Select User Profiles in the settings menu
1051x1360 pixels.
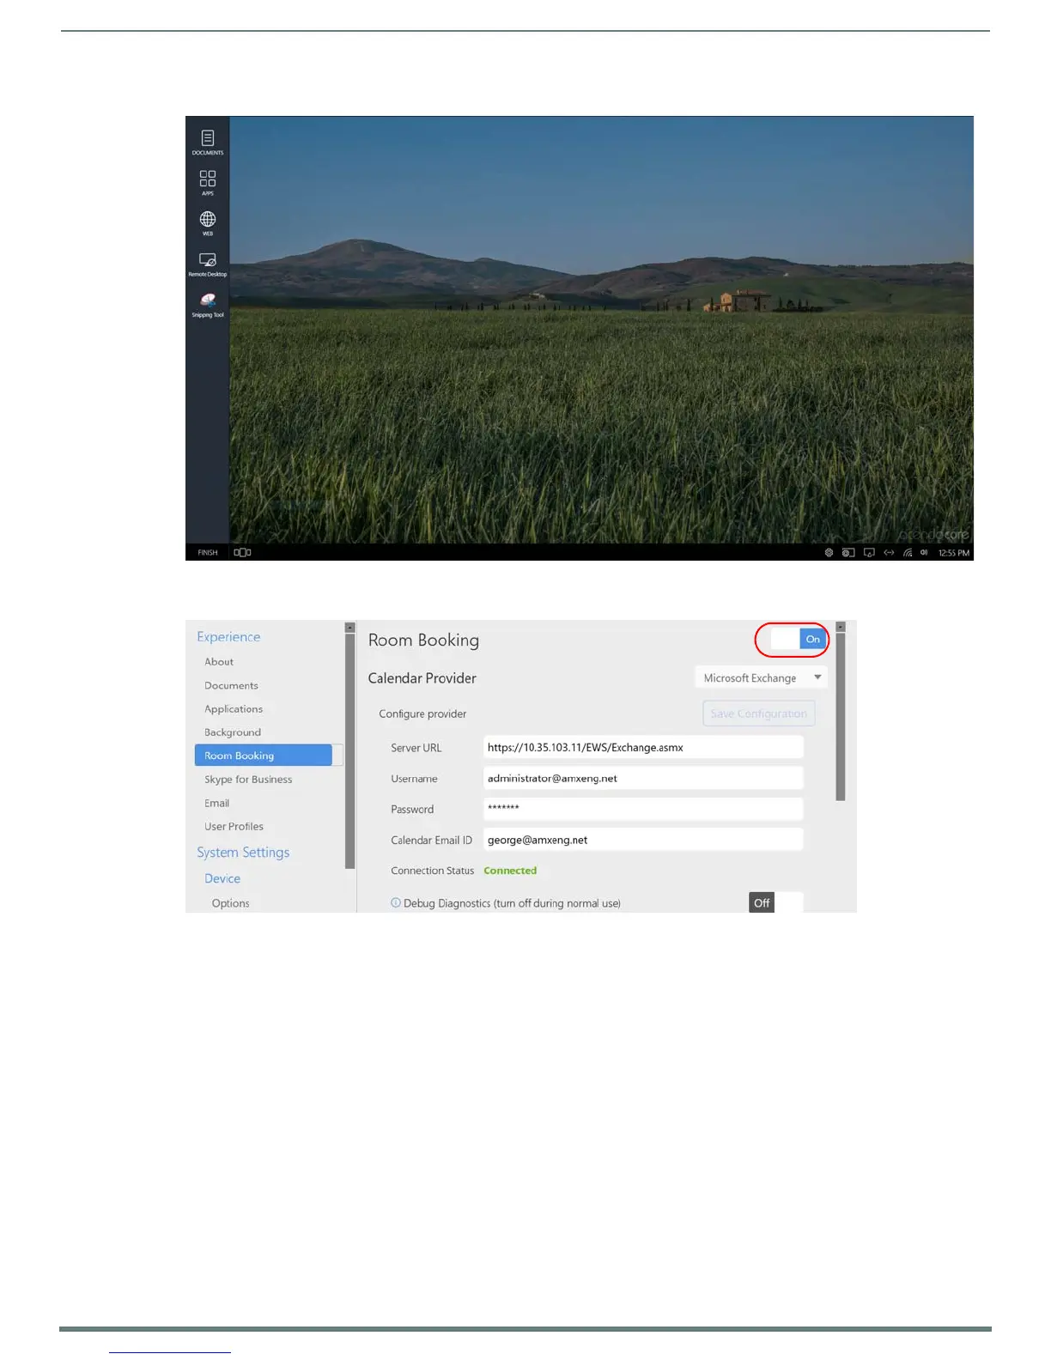click(x=234, y=827)
